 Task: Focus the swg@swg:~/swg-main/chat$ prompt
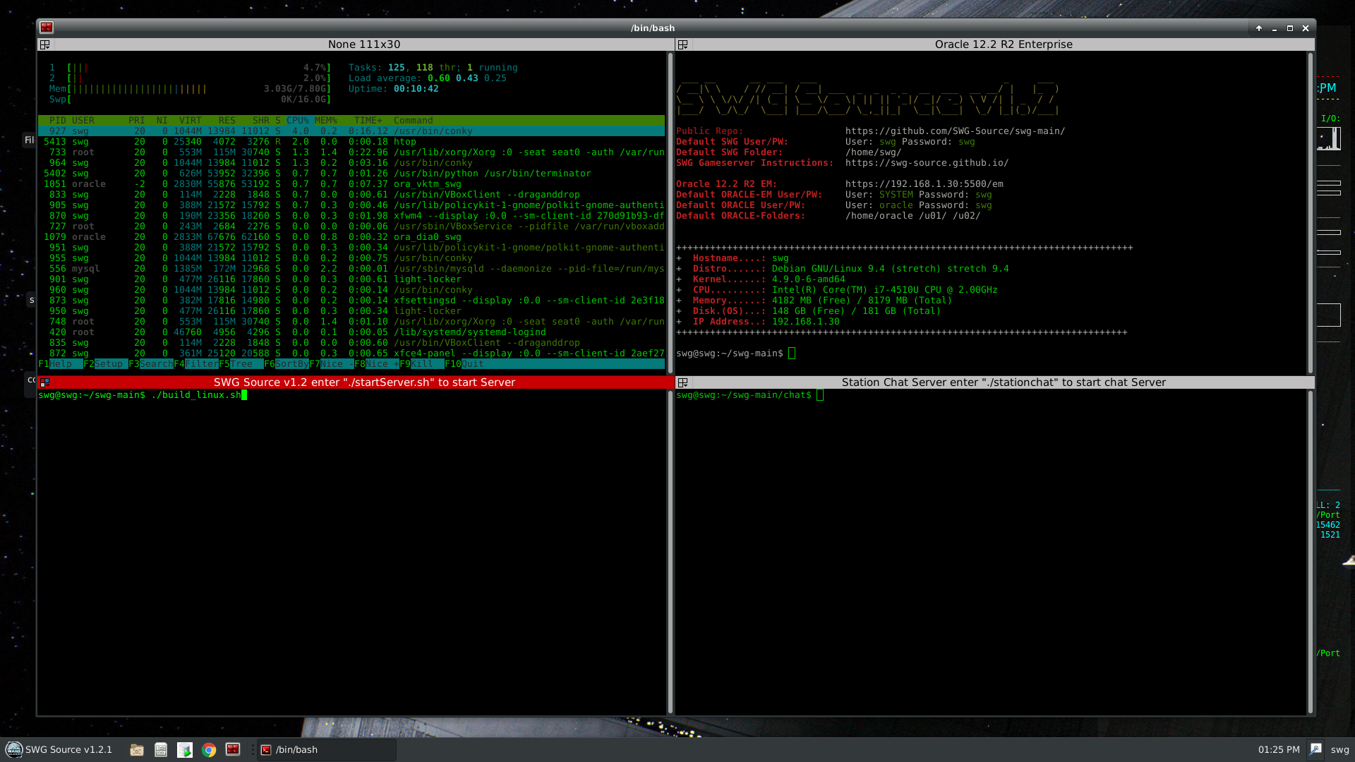coord(749,395)
